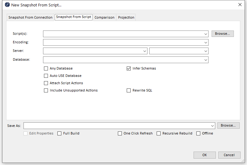This screenshot has width=247, height=165.
Task: Switch to Snapshot From Connection tab
Action: tap(30, 17)
